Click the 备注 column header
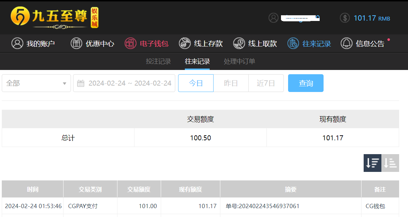 pos(380,189)
